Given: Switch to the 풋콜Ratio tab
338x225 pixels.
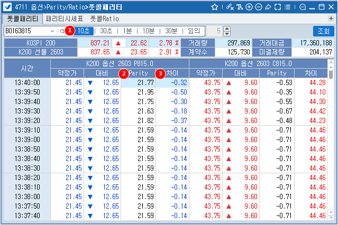Looking at the screenshot, I should click(104, 18).
